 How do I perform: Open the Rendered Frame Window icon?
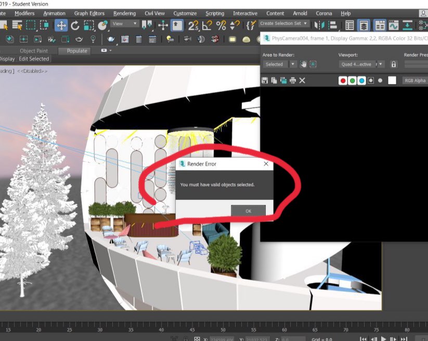click(125, 40)
